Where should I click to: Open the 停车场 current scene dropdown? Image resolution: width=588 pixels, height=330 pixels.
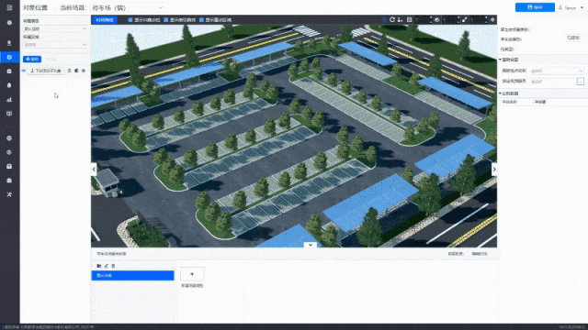pyautogui.click(x=127, y=7)
